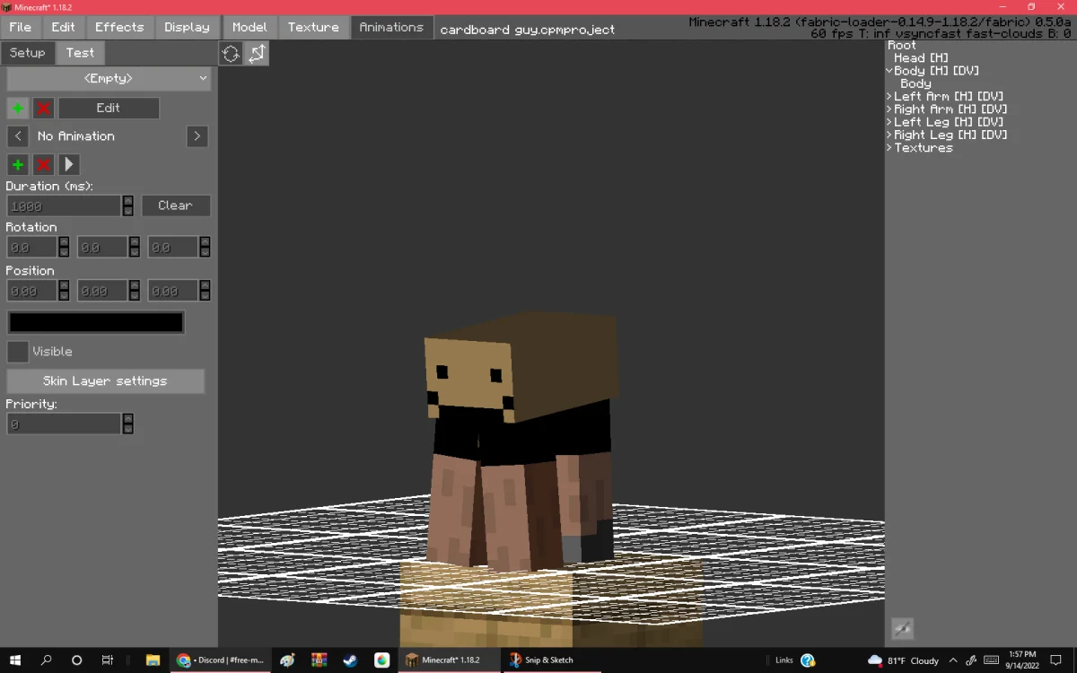Open the help icon next to Links
The image size is (1077, 673).
[x=808, y=660]
